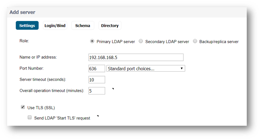Click the 'Role:' label text
The height and width of the screenshot is (140, 261).
pos(24,41)
